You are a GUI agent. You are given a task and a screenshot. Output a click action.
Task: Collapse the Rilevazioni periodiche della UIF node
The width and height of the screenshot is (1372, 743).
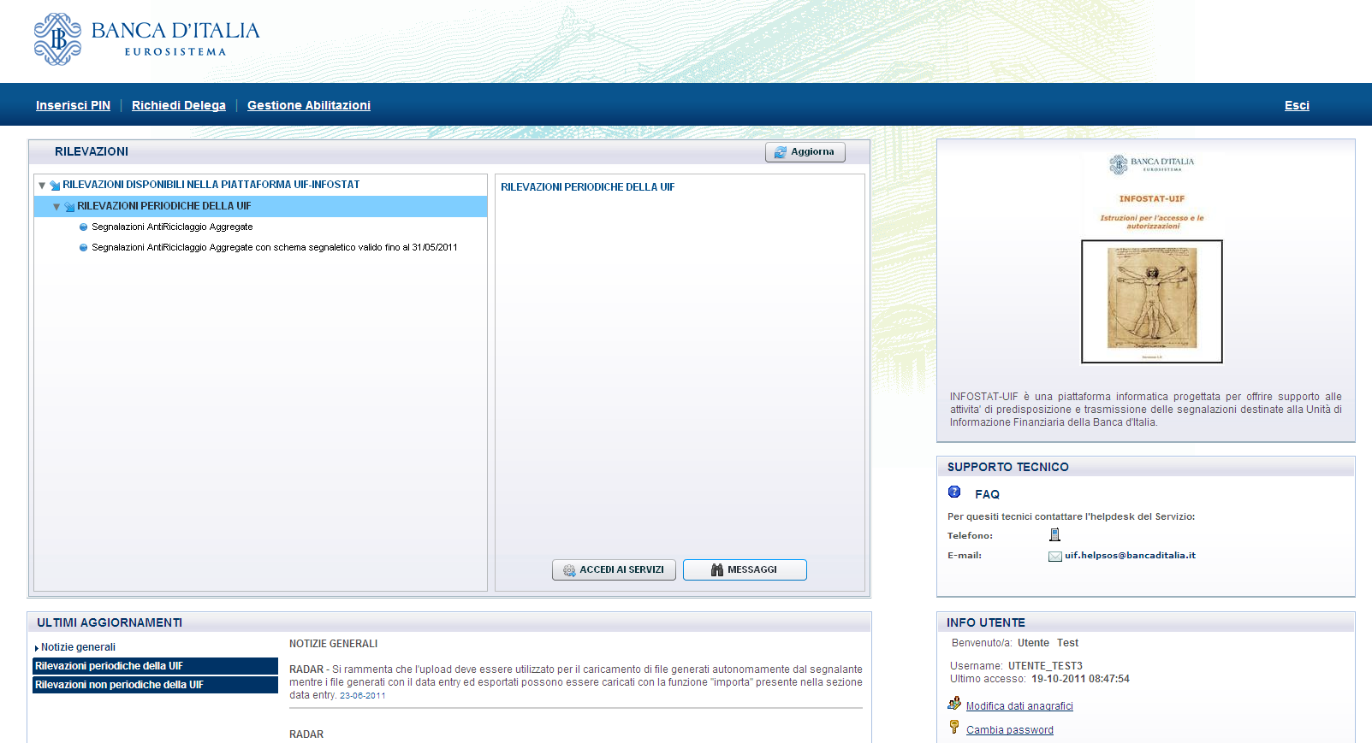56,206
